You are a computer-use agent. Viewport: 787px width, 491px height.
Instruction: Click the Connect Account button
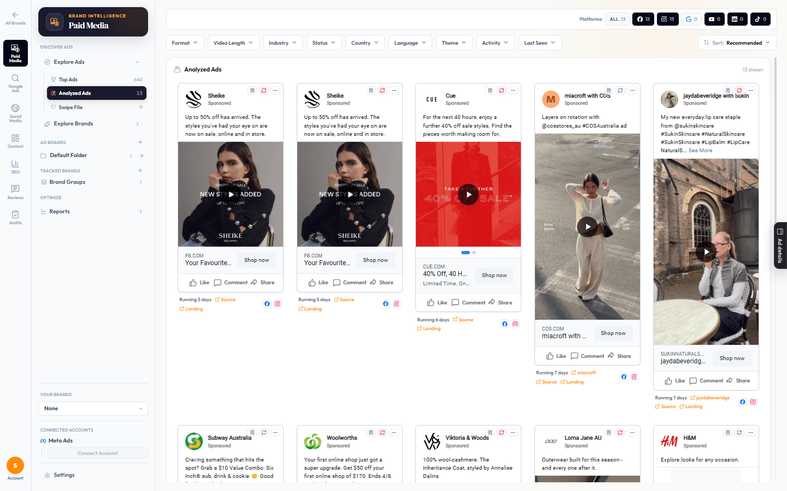pyautogui.click(x=98, y=453)
